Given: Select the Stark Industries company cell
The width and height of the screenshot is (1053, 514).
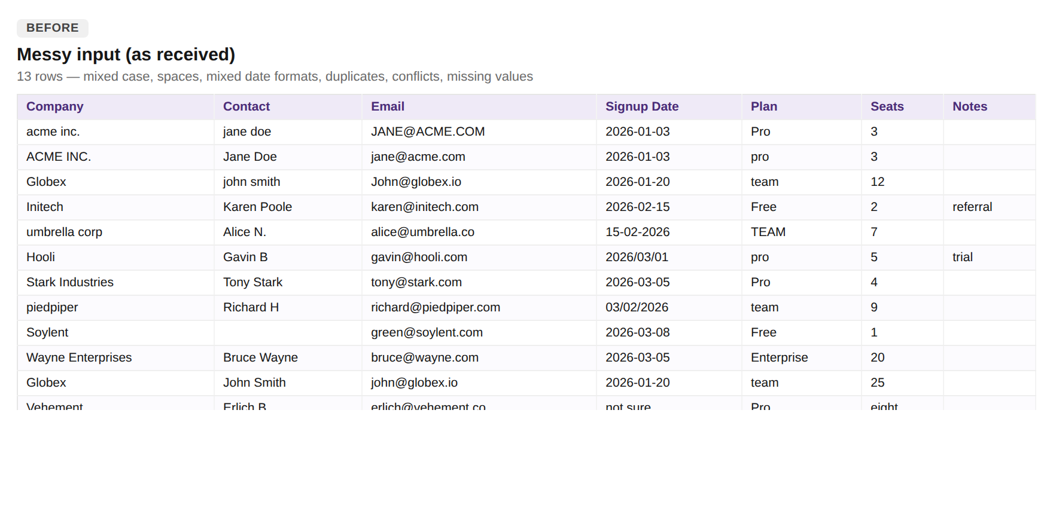Looking at the screenshot, I should point(115,283).
